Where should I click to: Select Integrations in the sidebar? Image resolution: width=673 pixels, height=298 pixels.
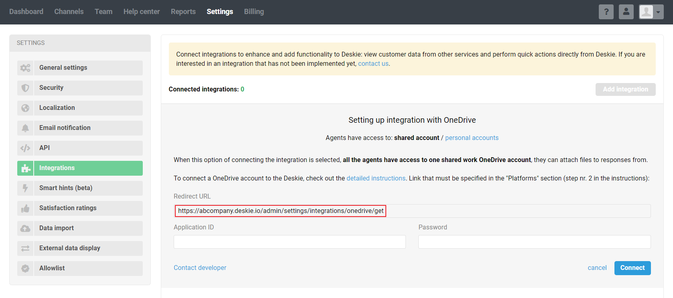(80, 168)
